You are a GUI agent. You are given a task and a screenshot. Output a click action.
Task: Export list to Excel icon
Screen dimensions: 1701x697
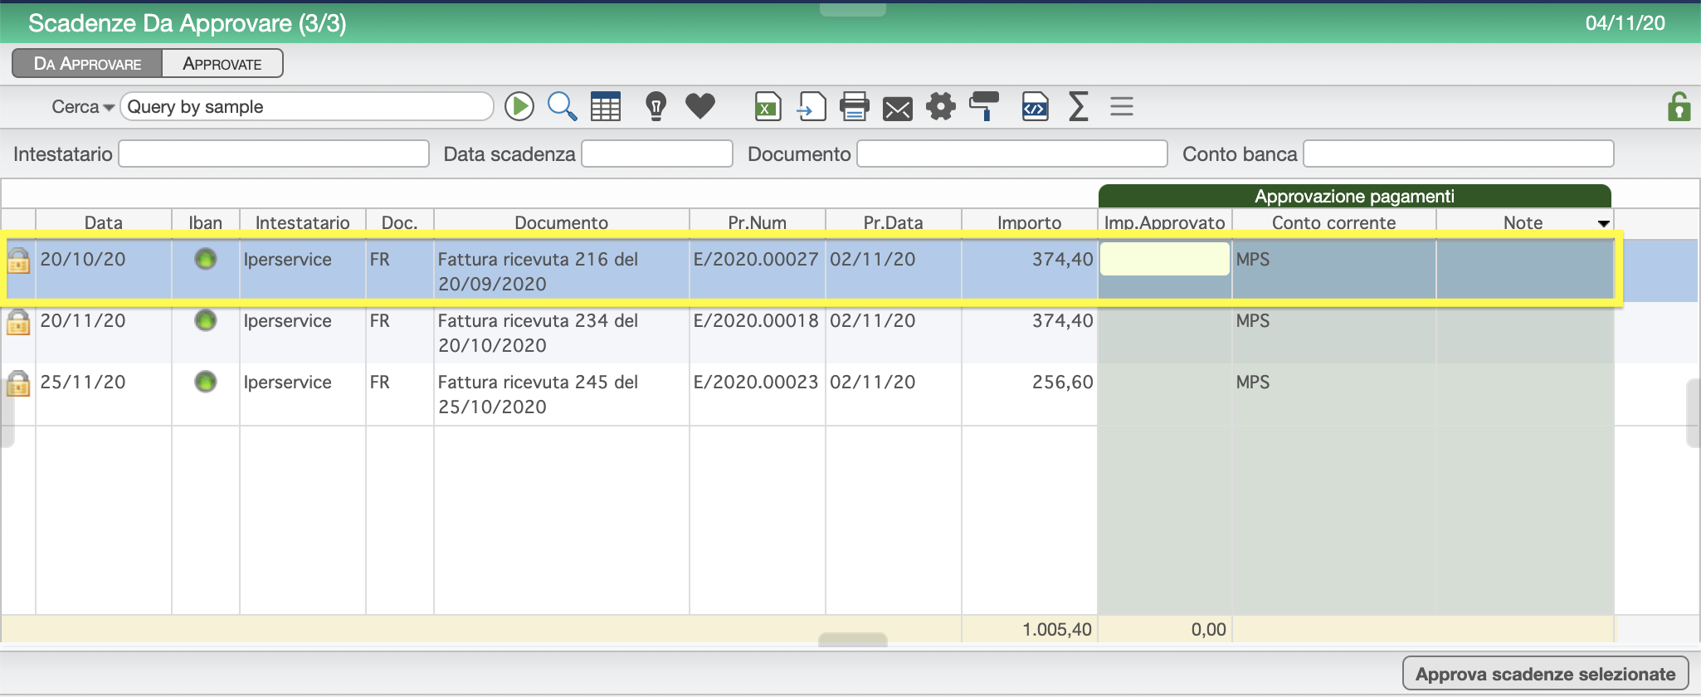pos(768,106)
